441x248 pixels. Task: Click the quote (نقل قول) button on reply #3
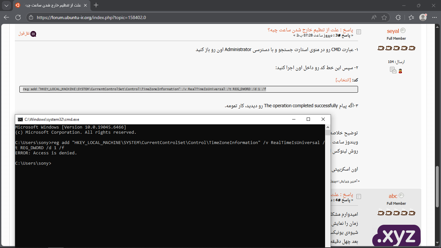27,34
